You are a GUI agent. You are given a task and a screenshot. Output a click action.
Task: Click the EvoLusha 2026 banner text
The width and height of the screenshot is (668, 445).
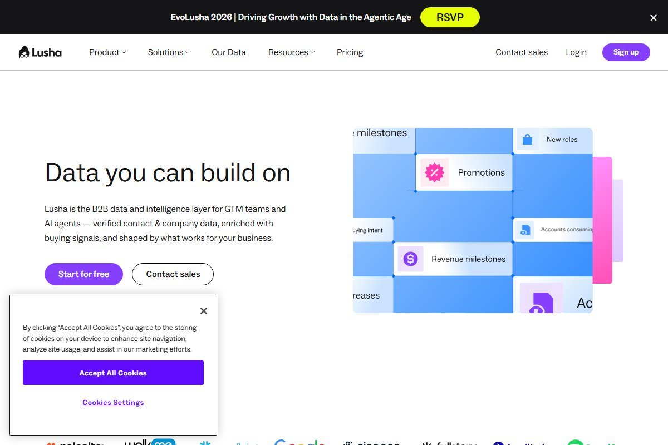coord(291,17)
